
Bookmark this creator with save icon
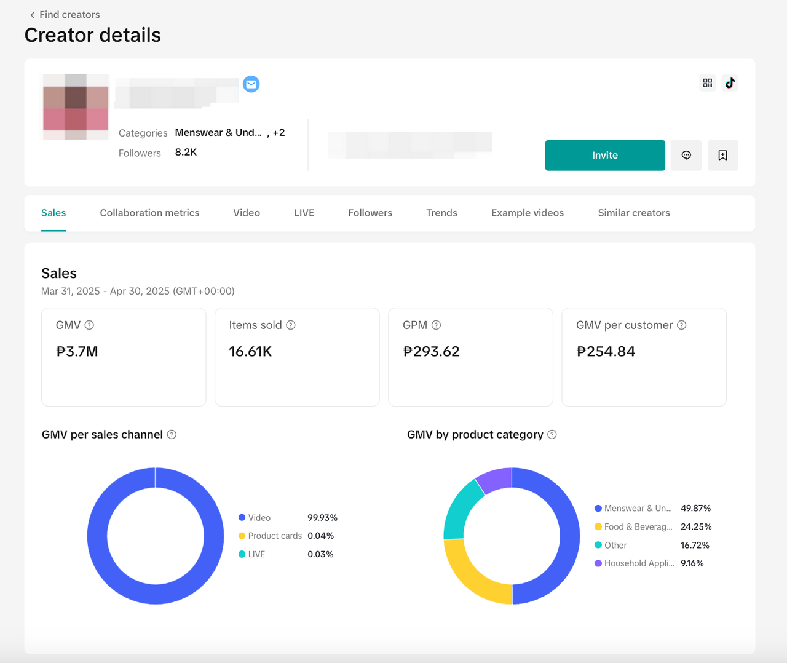(723, 156)
